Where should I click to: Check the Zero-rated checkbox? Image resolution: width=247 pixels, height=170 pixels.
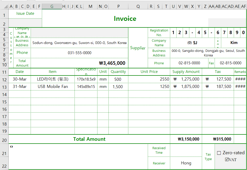(219, 153)
